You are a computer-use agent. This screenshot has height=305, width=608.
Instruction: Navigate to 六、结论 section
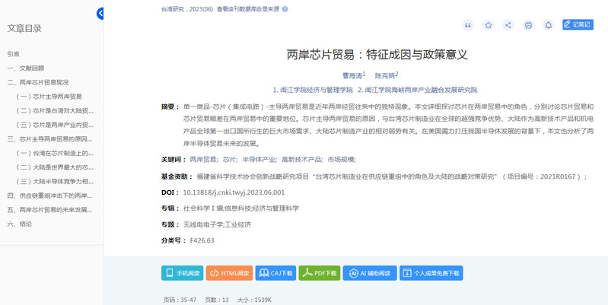tap(21, 224)
